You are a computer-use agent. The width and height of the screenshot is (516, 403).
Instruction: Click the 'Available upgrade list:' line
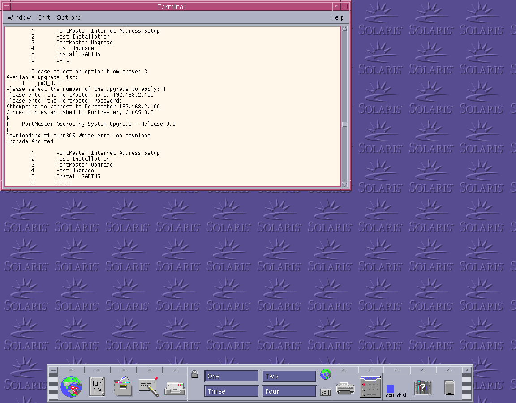42,77
